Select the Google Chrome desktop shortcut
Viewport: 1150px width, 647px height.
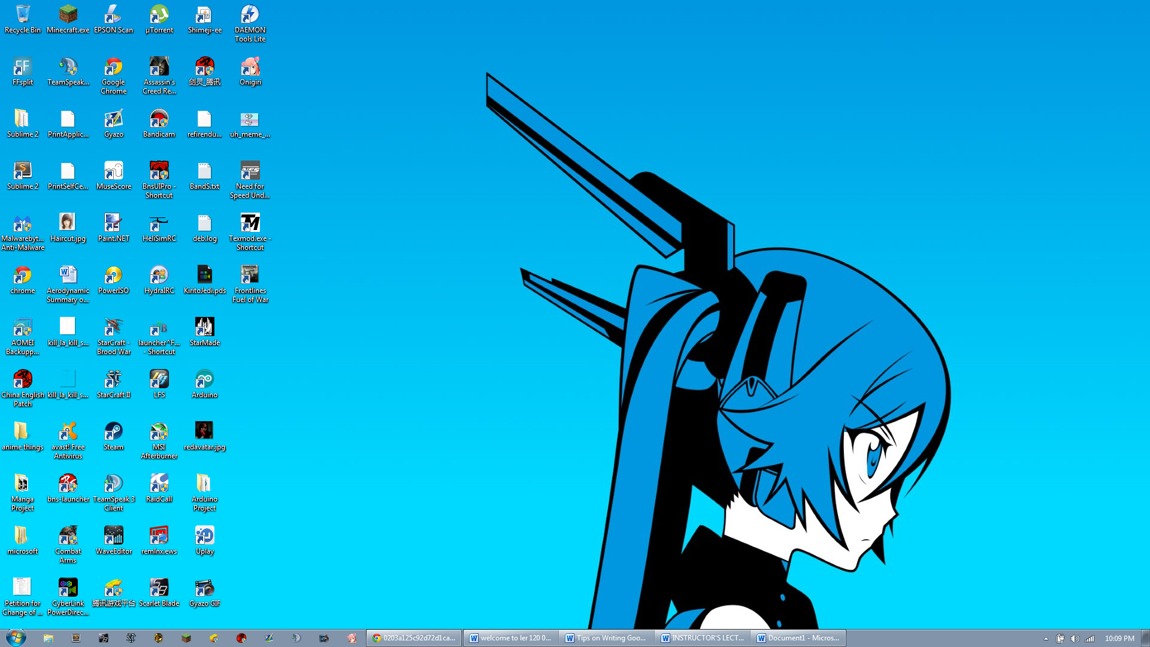113,75
